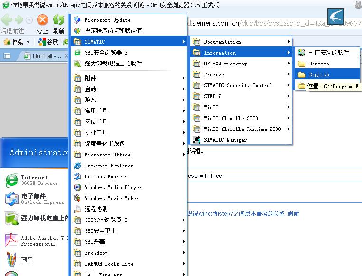The image size is (362, 276).
Task: Close the Hotmail tab
Action: click(66, 56)
